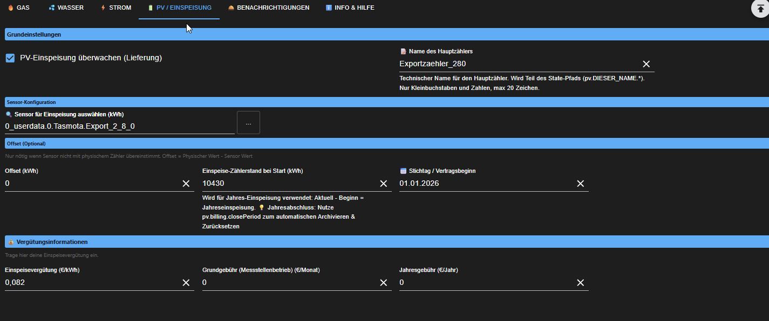Open the sensor selection browse button
769x321 pixels.
point(248,123)
